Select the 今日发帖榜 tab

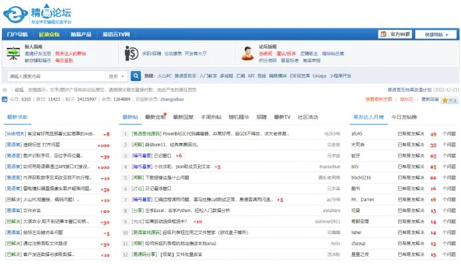404,117
